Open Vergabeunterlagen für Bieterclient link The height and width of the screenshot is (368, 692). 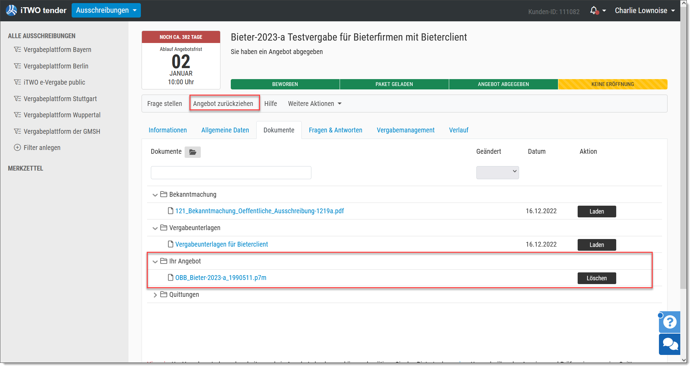(221, 244)
